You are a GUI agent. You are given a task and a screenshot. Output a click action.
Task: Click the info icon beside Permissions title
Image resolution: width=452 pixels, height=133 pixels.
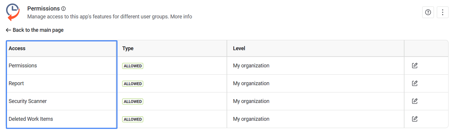(64, 9)
